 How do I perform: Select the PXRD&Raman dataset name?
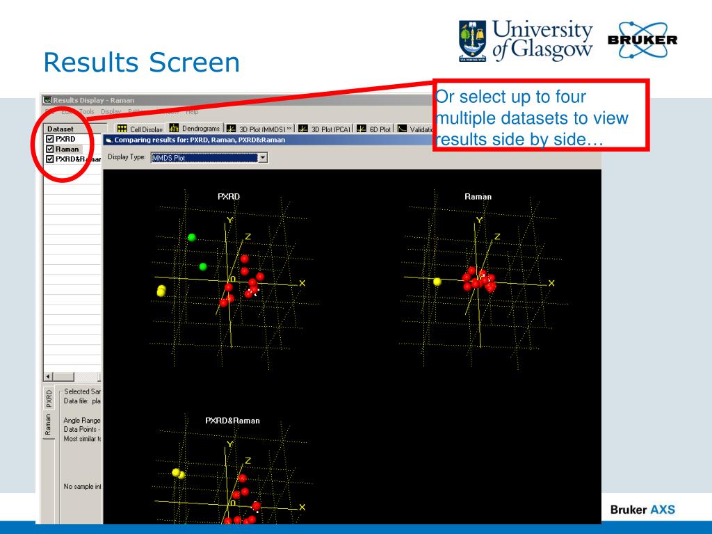point(78,159)
